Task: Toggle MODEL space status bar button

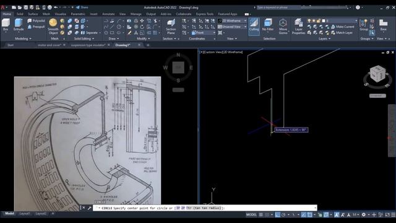Action: coord(251,215)
